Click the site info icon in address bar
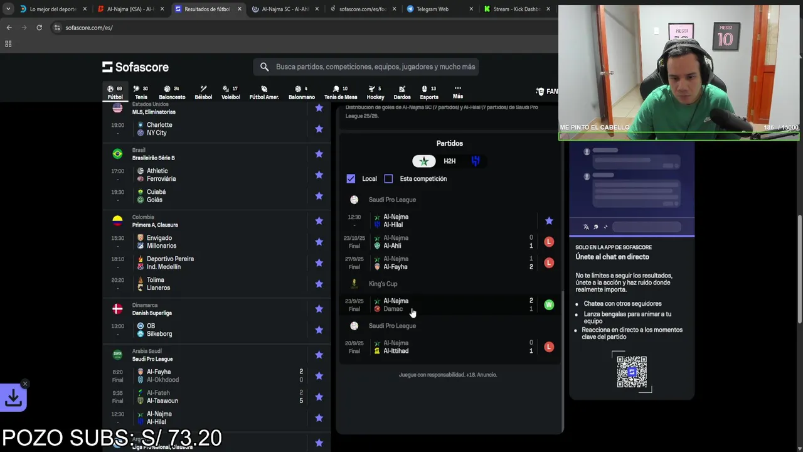803x452 pixels. [57, 28]
